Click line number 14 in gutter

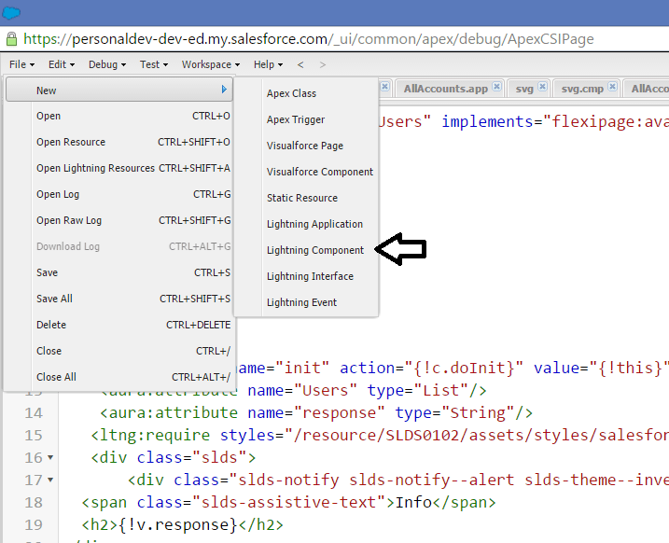[x=34, y=413]
